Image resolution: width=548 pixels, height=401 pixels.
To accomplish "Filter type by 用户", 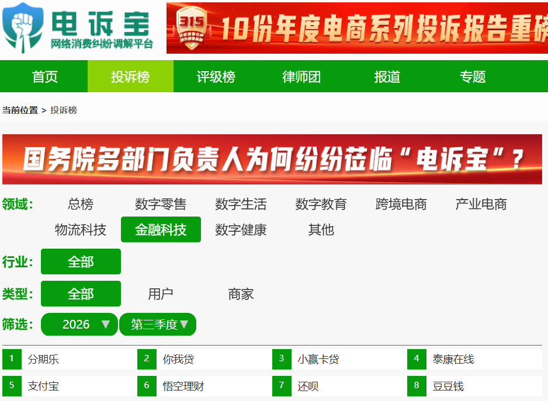I will [161, 294].
